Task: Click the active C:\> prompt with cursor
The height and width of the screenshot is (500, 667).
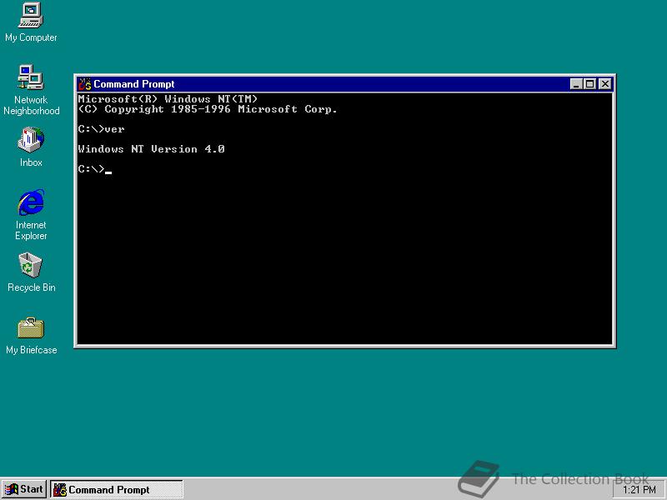Action: click(x=95, y=169)
